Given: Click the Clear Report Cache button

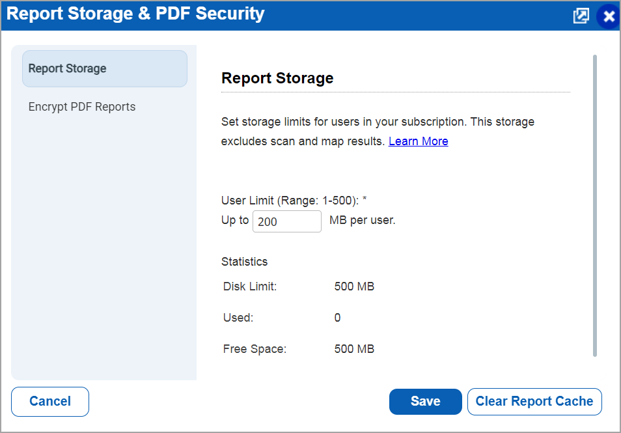Looking at the screenshot, I should point(534,402).
